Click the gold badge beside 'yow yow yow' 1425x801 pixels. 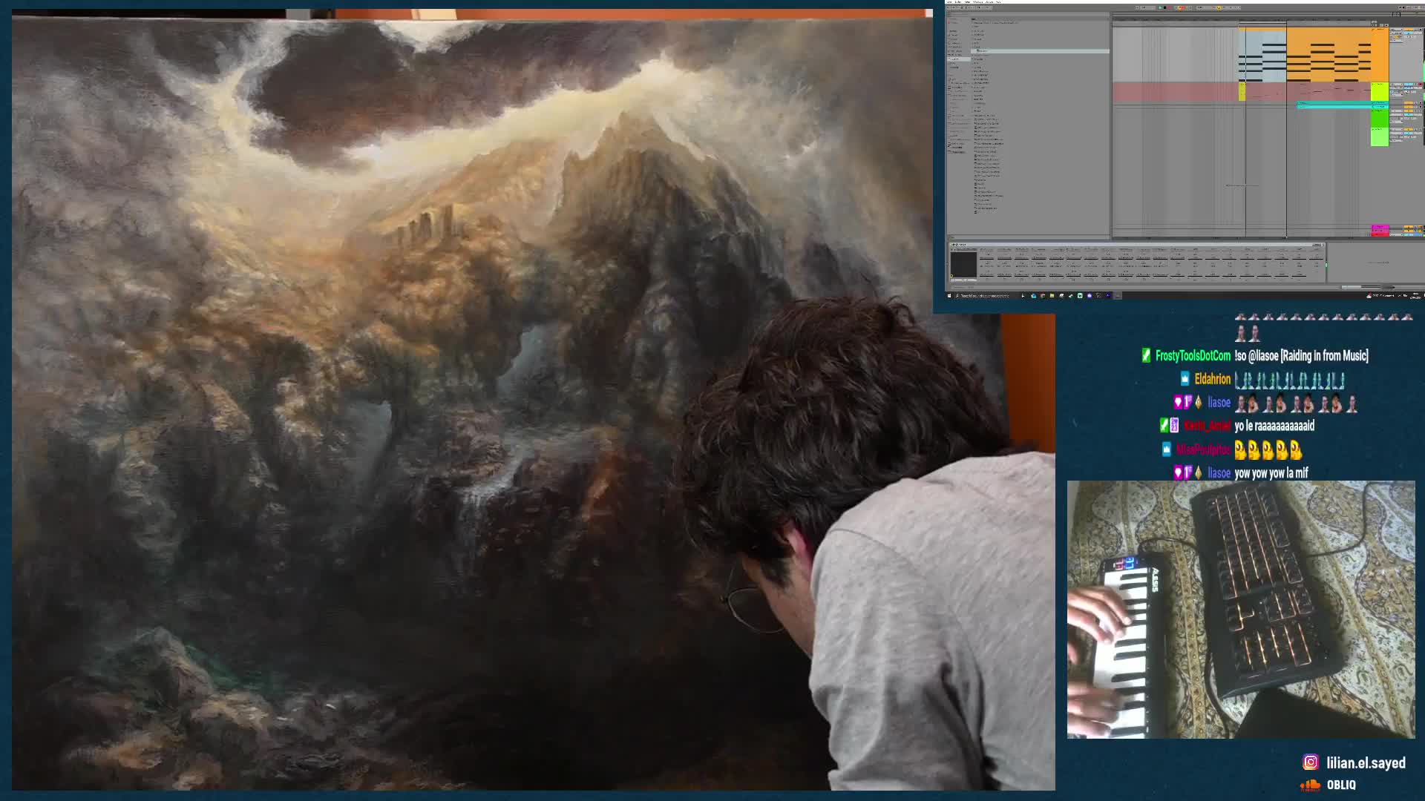point(1198,473)
